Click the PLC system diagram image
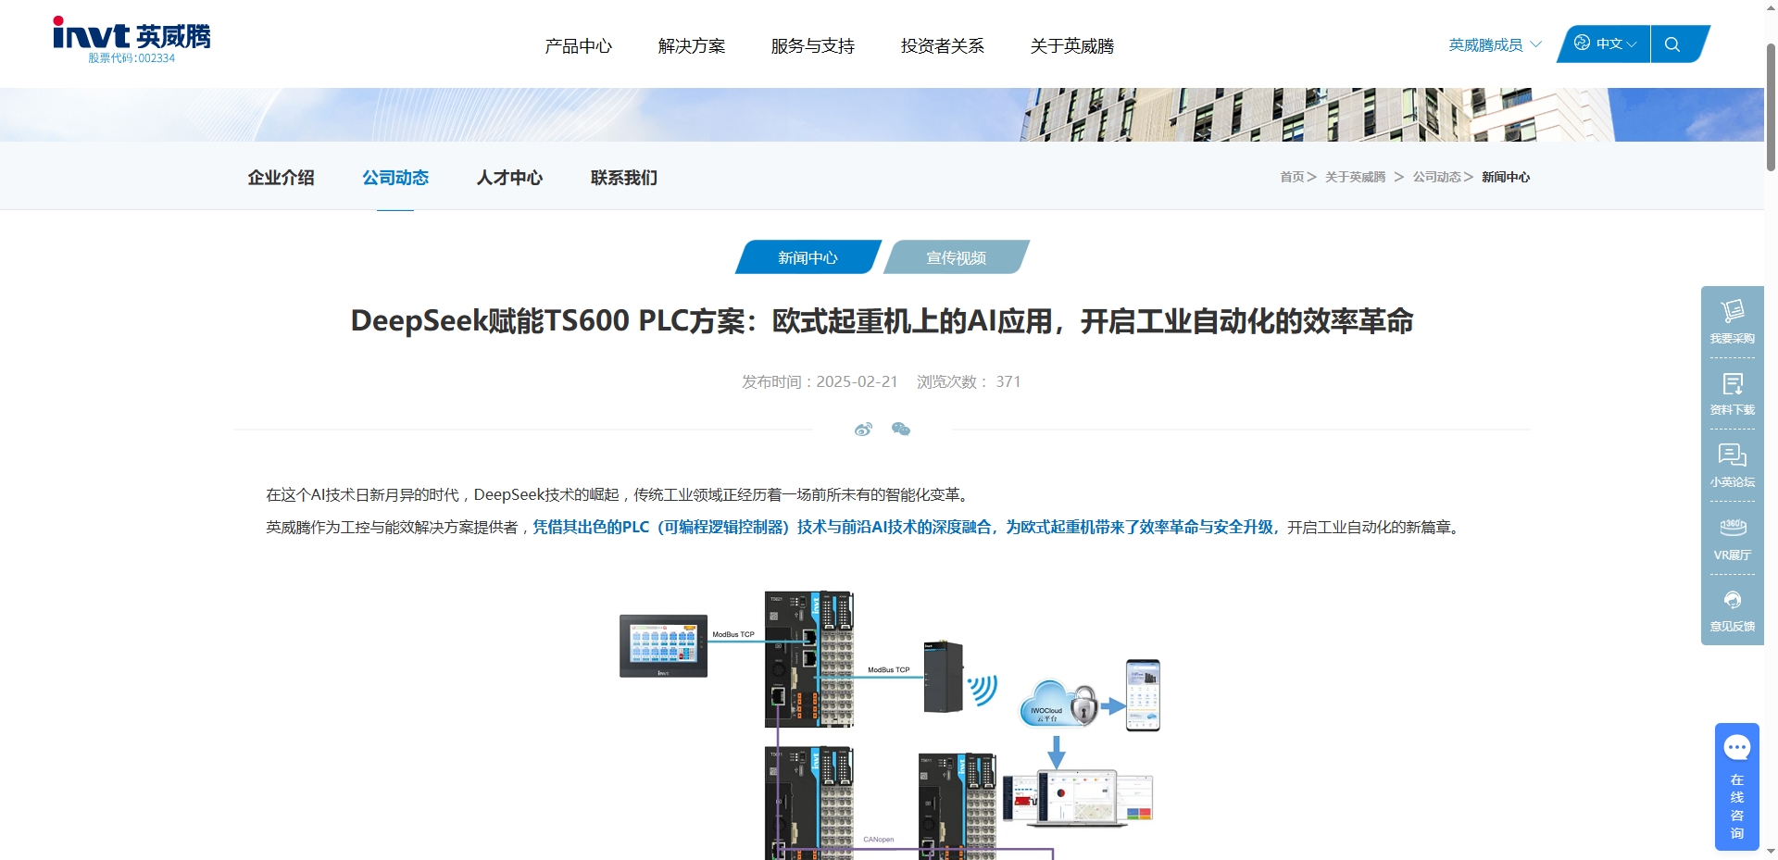Image resolution: width=1778 pixels, height=860 pixels. (x=889, y=725)
